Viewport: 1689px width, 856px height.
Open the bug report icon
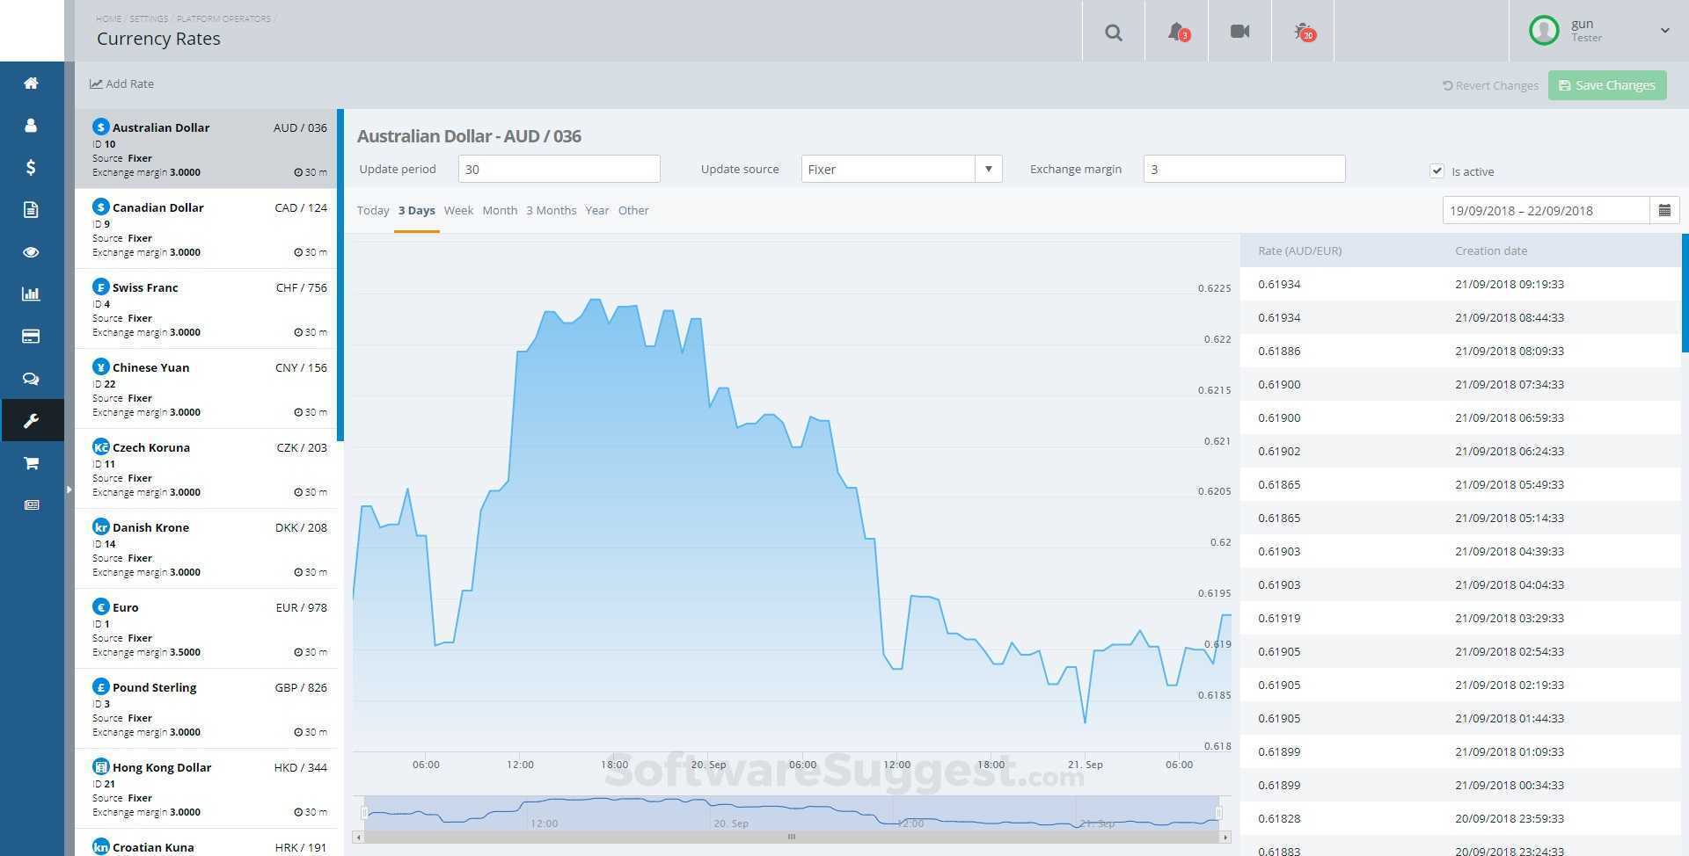click(x=1303, y=33)
